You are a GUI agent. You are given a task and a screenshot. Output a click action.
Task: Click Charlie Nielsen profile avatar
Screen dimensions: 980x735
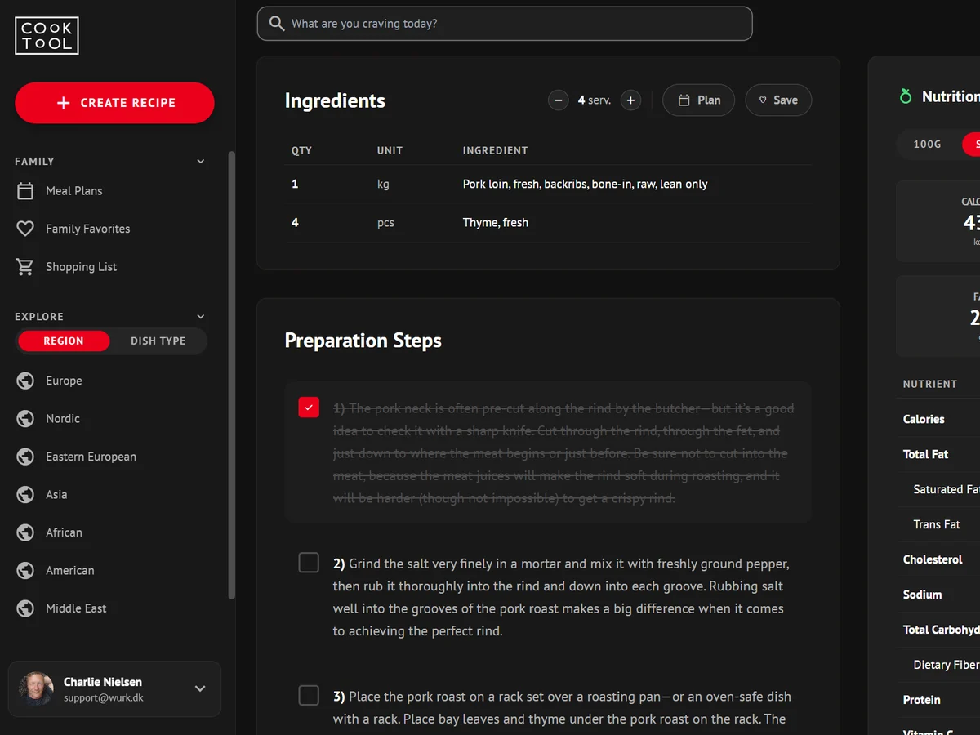pos(37,689)
